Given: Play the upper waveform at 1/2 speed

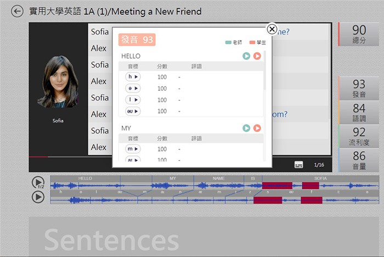Looking at the screenshot, I should coord(38,182).
